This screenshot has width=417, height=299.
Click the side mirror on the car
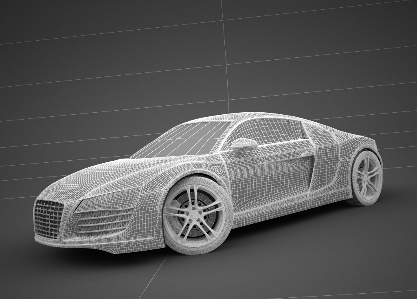pos(244,146)
